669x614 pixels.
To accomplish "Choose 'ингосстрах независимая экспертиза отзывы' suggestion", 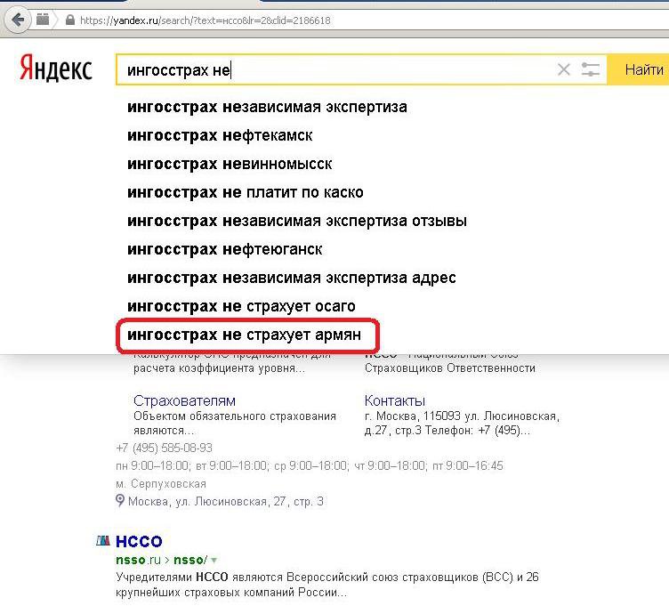I will [x=296, y=221].
